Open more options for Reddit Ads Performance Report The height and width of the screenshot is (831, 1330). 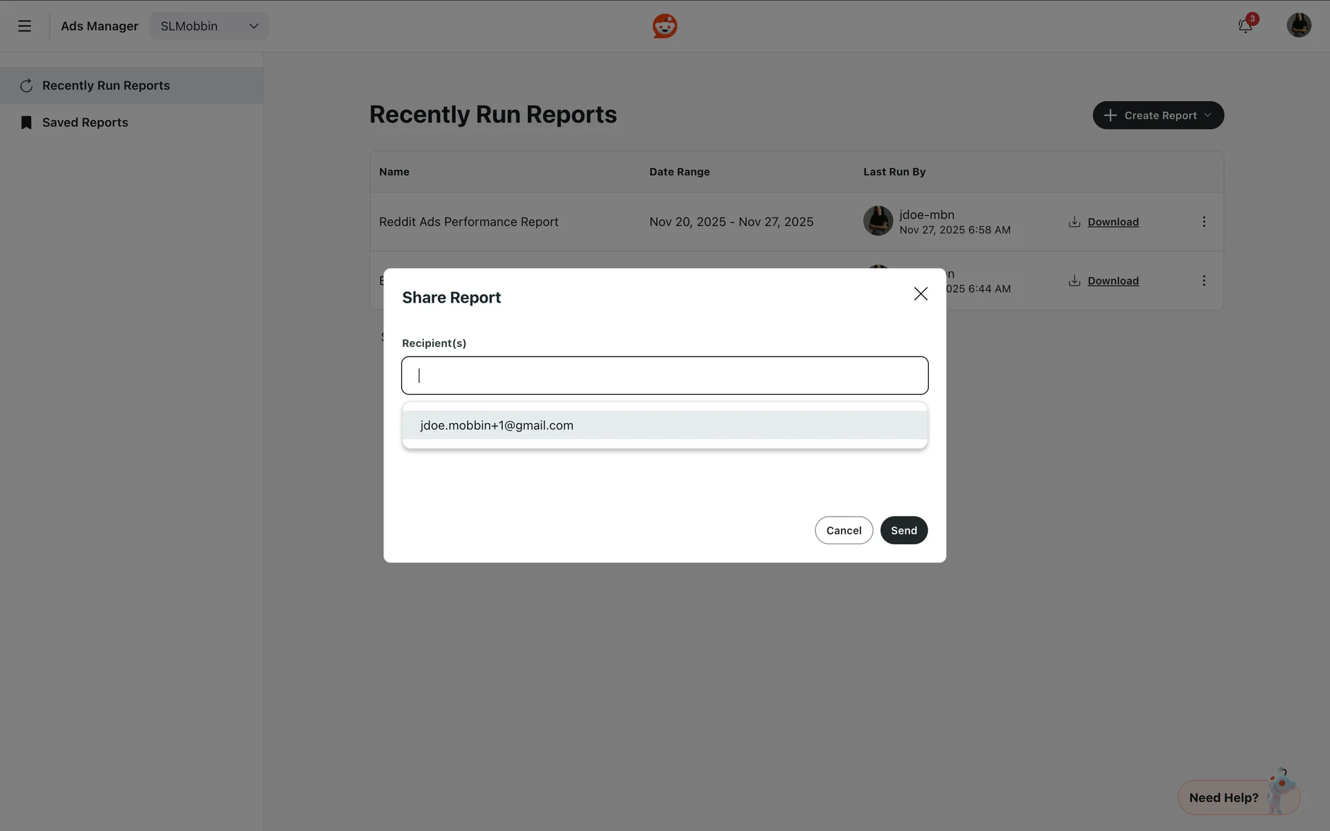(1203, 222)
